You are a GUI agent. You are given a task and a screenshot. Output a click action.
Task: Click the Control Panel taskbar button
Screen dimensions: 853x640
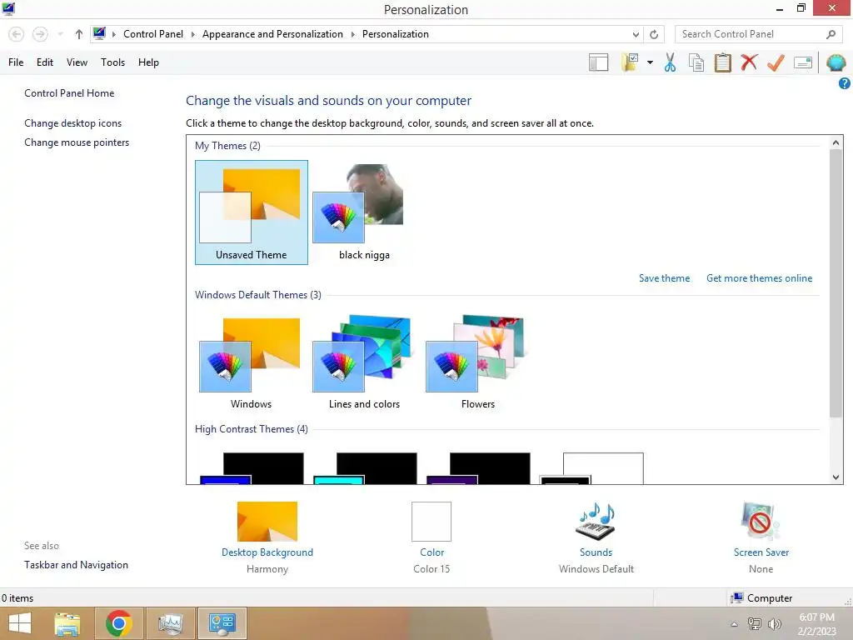coord(222,623)
